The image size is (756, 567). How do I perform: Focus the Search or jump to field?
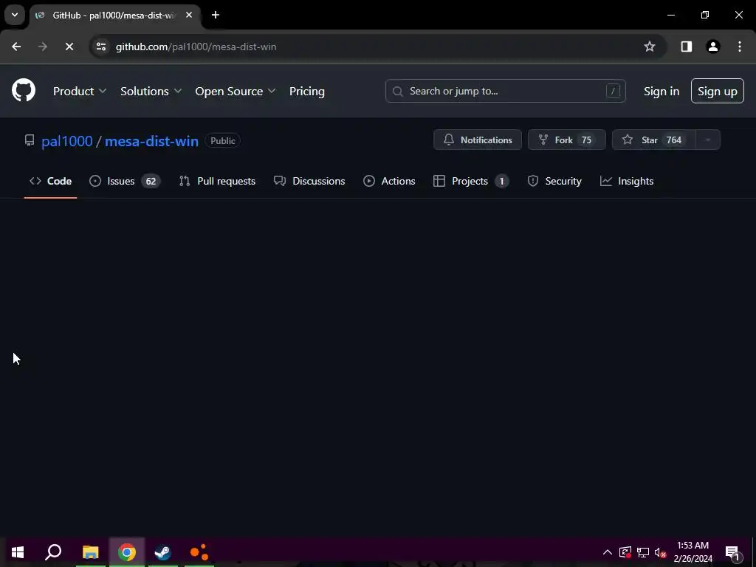click(x=505, y=91)
